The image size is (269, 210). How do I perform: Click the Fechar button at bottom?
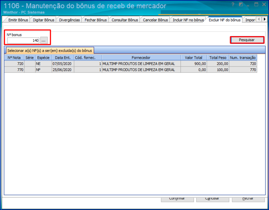[x=248, y=200]
